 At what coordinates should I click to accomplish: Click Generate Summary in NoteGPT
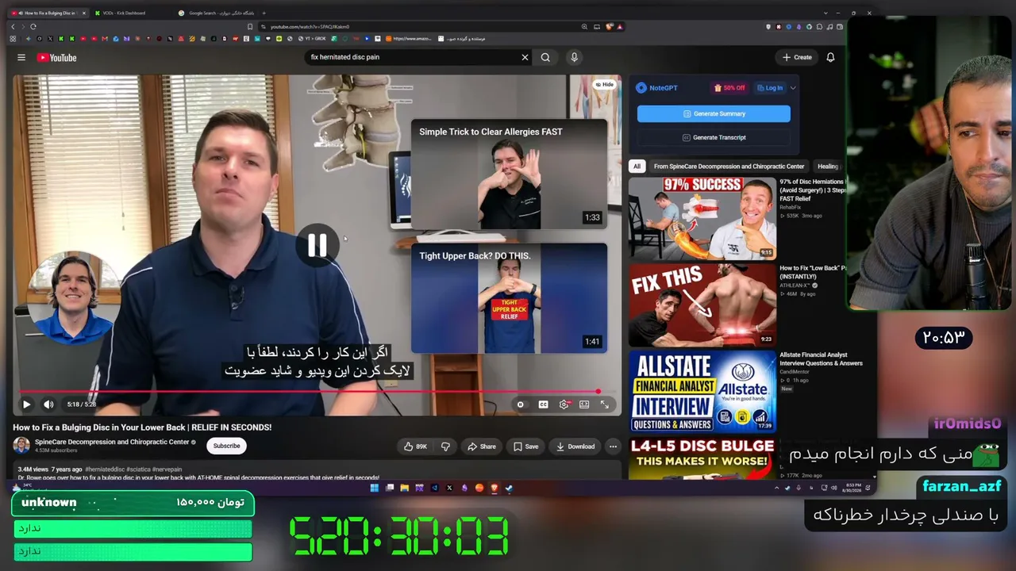[714, 113]
